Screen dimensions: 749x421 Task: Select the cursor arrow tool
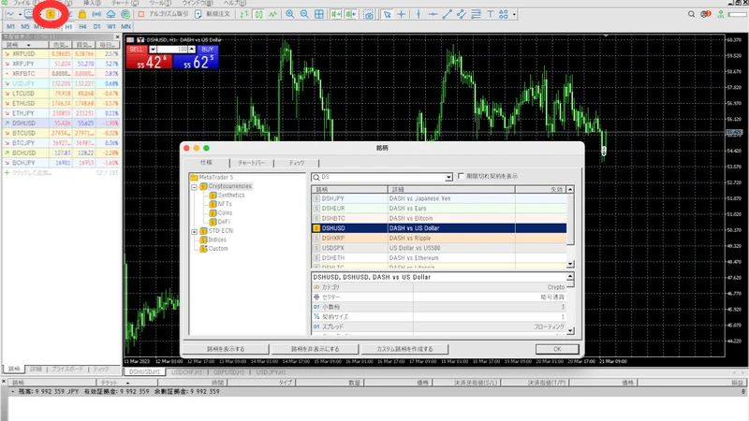(388, 14)
